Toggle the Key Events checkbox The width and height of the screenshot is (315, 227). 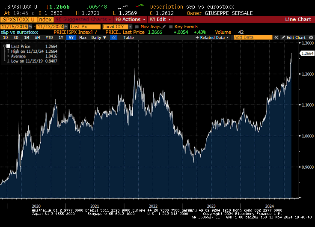pos(171,27)
